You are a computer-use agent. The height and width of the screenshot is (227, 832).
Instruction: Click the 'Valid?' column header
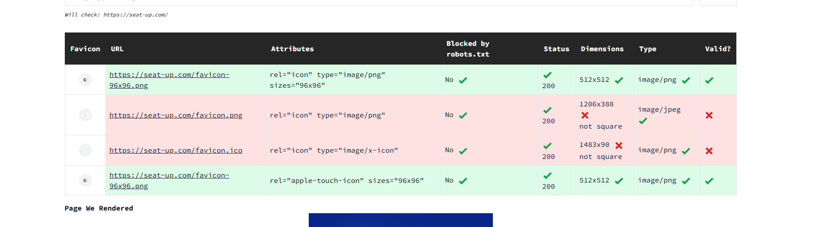tap(718, 49)
